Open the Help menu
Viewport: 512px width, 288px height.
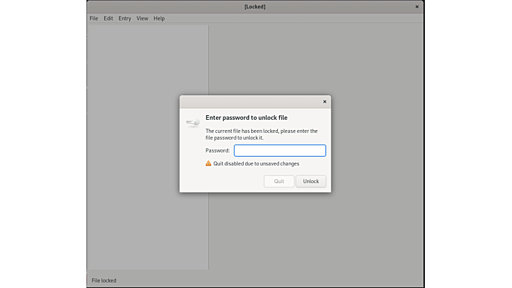pos(159,18)
